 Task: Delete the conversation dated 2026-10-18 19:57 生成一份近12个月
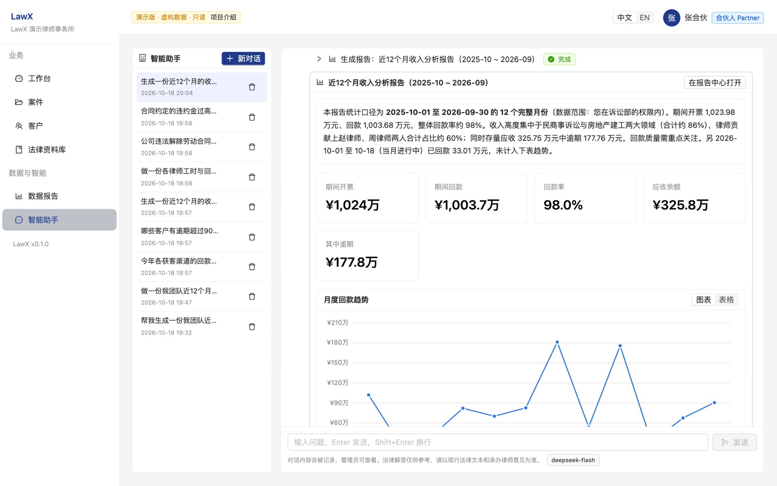252,207
